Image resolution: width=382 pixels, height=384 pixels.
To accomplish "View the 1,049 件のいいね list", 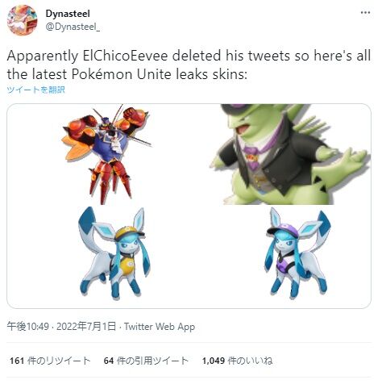I will pyautogui.click(x=238, y=361).
